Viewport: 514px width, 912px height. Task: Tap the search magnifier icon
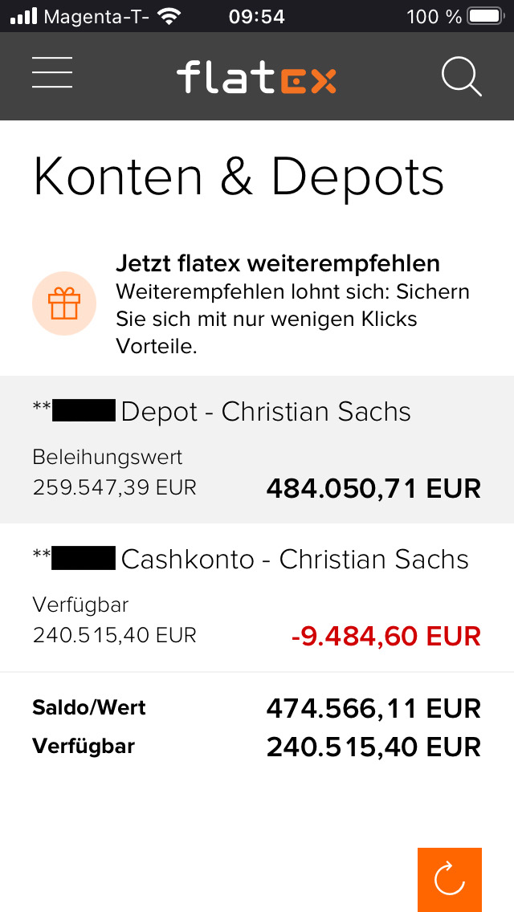pyautogui.click(x=462, y=77)
